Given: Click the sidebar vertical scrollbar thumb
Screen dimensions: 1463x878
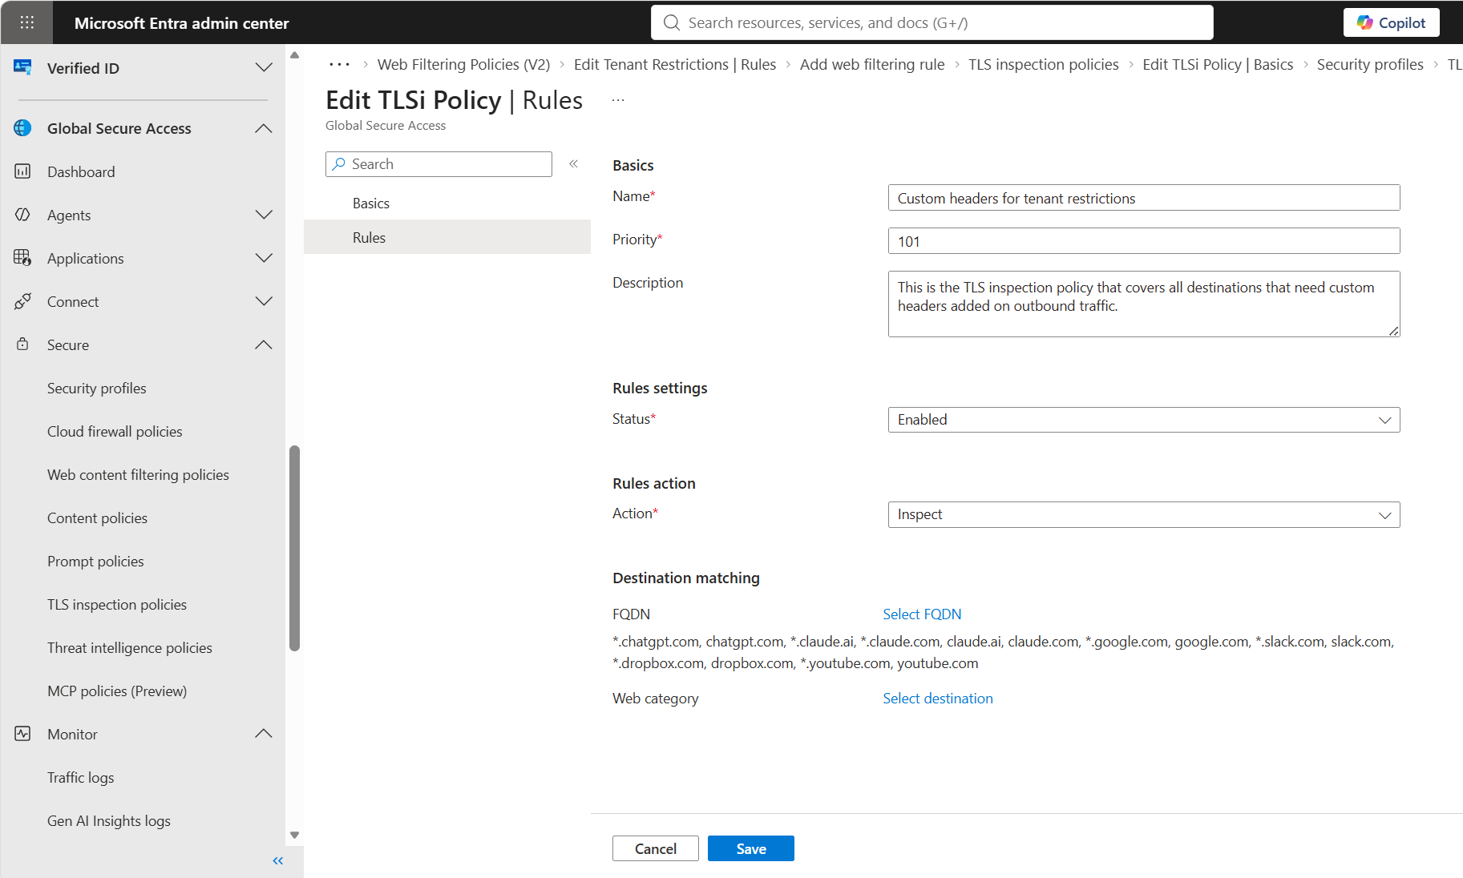Looking at the screenshot, I should (294, 548).
